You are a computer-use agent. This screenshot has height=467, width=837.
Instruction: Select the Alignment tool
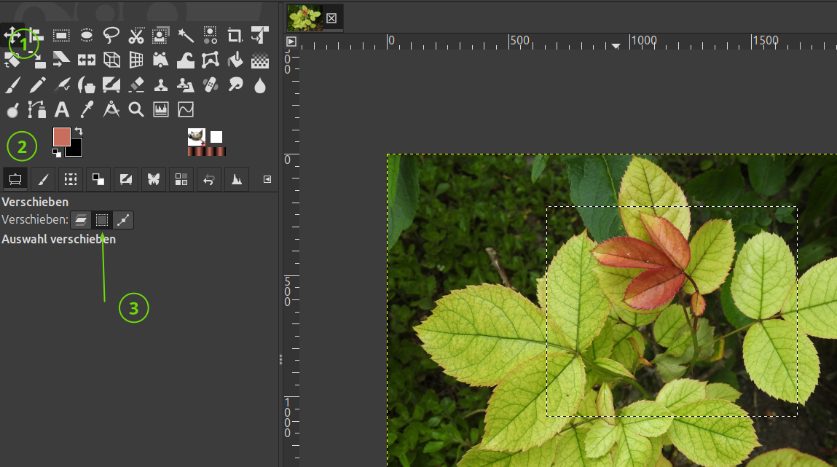[36, 36]
